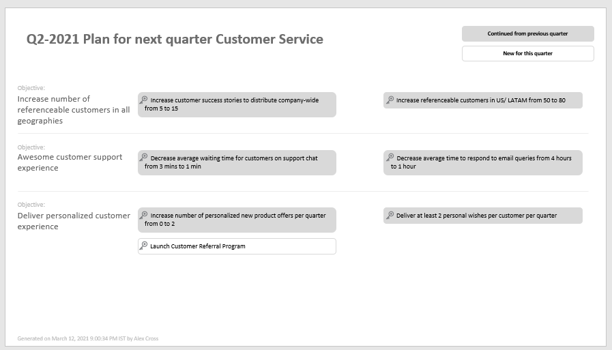
Task: Open Launch Customer Referral Program card
Action: pyautogui.click(x=237, y=246)
